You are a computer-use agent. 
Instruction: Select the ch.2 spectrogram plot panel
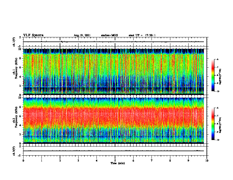(114, 121)
